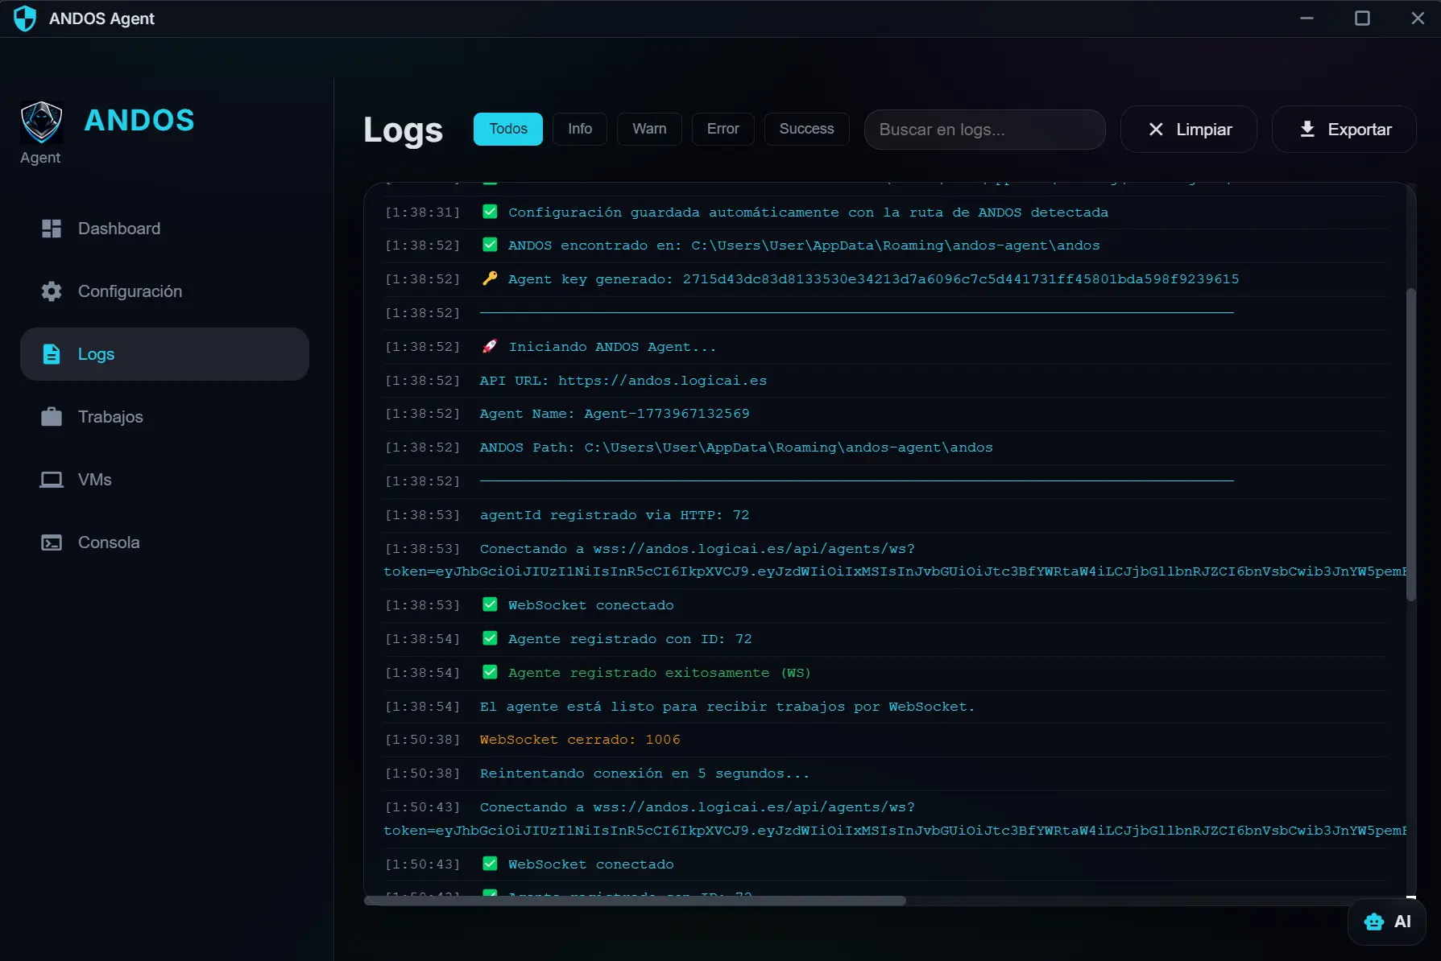Clear all logs with Limpiar
The height and width of the screenshot is (961, 1441).
(x=1188, y=129)
